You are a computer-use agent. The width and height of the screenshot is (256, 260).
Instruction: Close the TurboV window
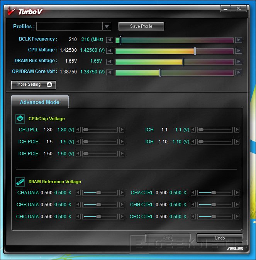pyautogui.click(x=239, y=8)
